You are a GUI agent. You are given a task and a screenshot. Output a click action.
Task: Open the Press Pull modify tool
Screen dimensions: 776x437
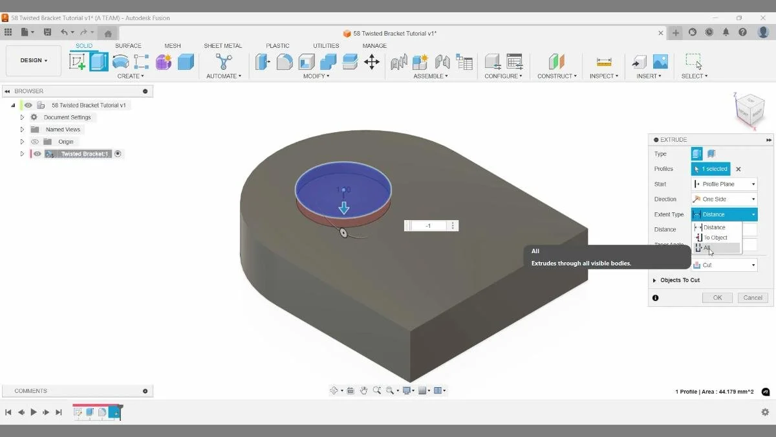coord(263,61)
